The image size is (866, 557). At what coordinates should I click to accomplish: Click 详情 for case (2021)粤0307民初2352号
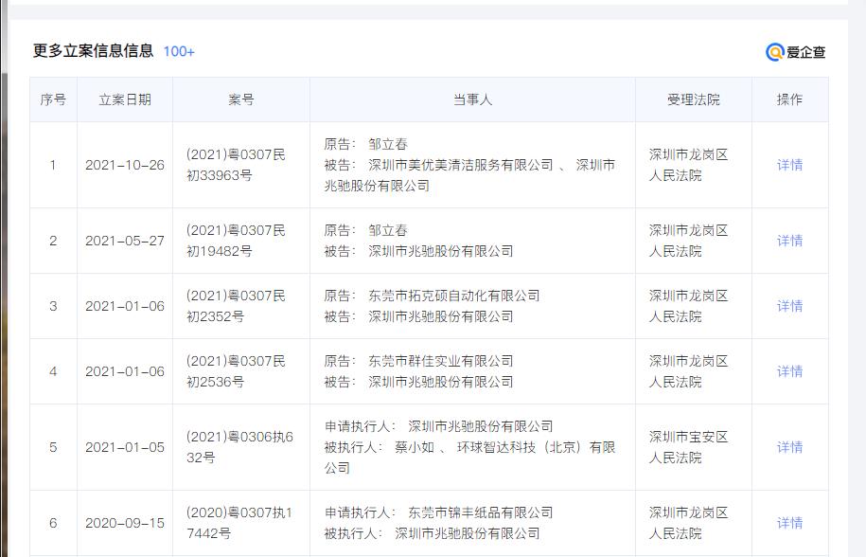pyautogui.click(x=789, y=305)
